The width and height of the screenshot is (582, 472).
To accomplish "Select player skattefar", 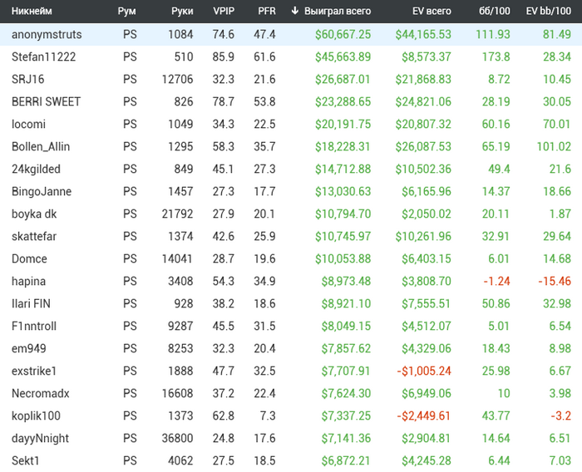I will [x=34, y=236].
